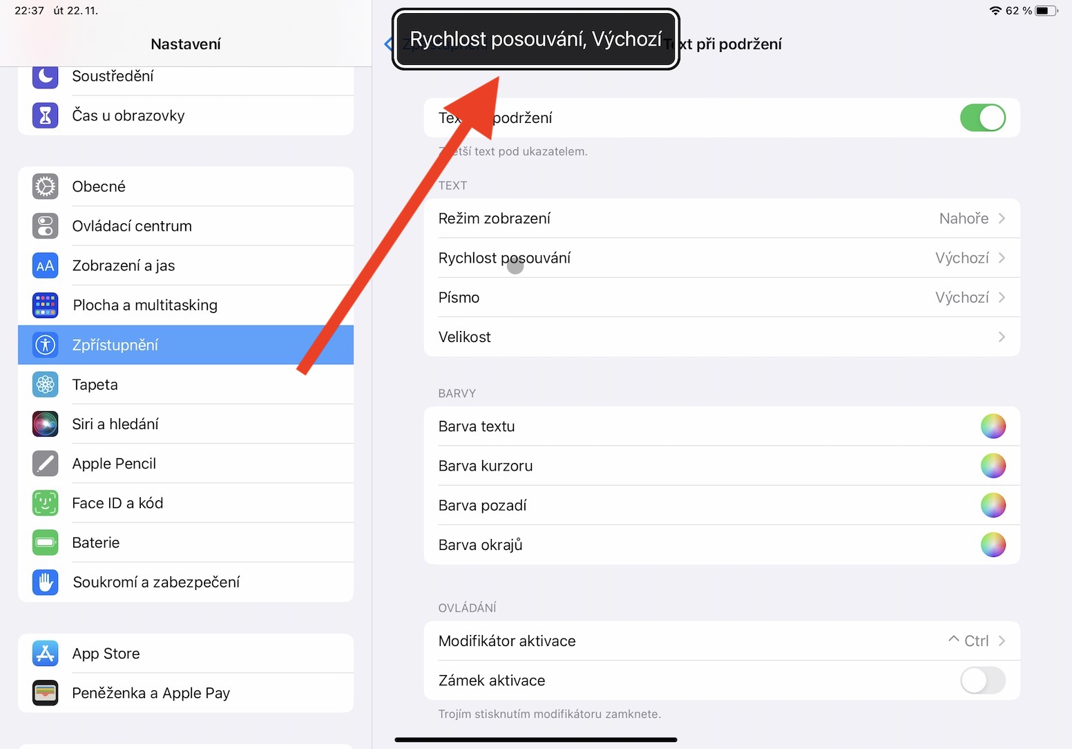1072x749 pixels.
Task: Tap the Zpřístupnění accessibility icon
Action: click(x=46, y=345)
